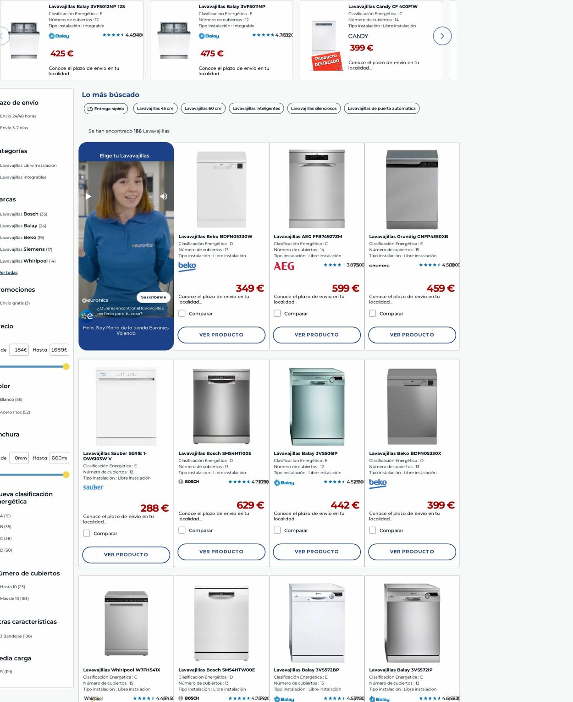Click the maximum price 1689€ field

point(59,350)
